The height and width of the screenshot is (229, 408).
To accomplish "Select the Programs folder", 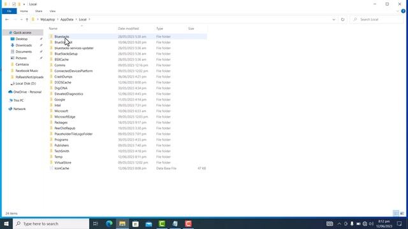I will [x=61, y=139].
